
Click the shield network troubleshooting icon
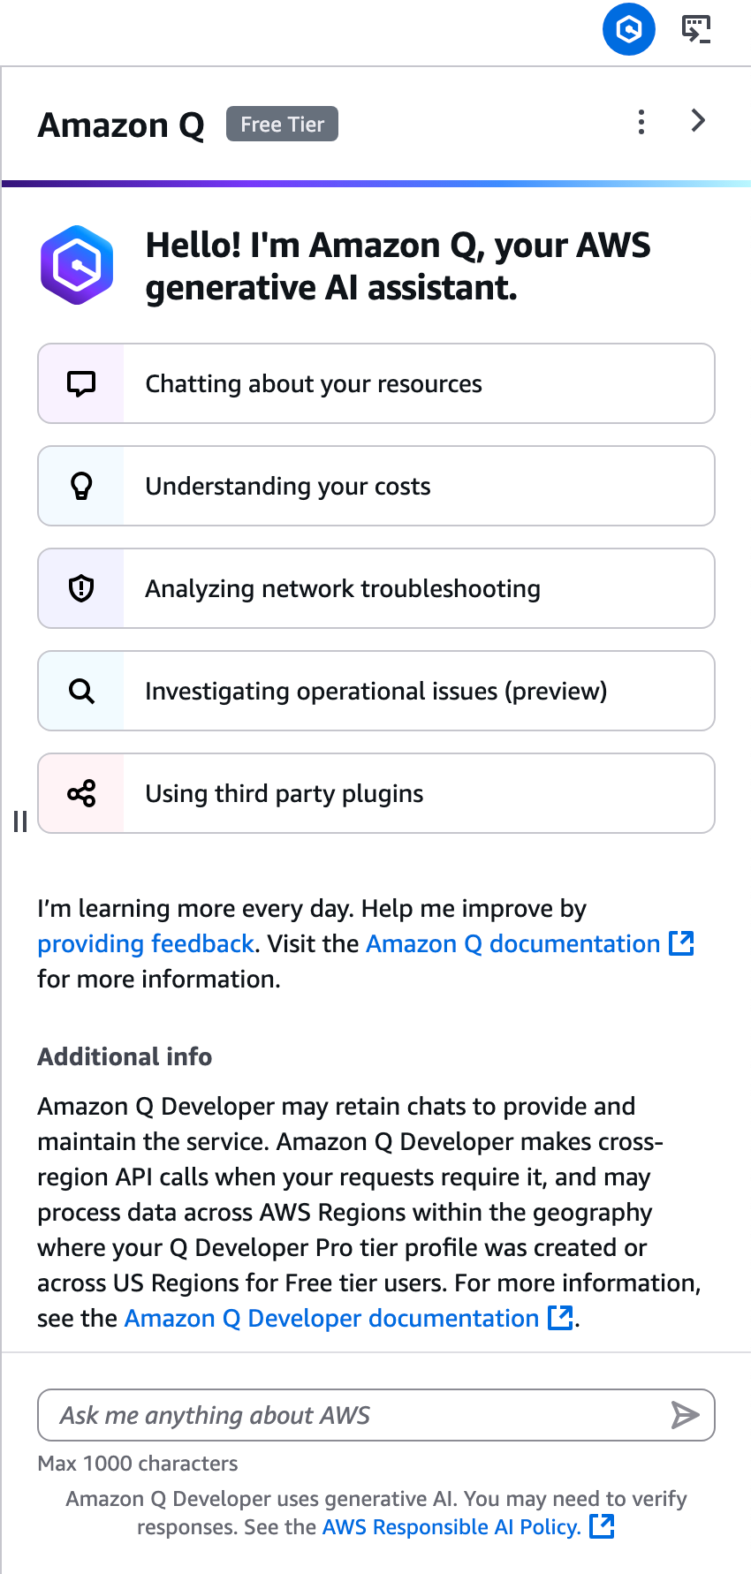[x=81, y=588]
